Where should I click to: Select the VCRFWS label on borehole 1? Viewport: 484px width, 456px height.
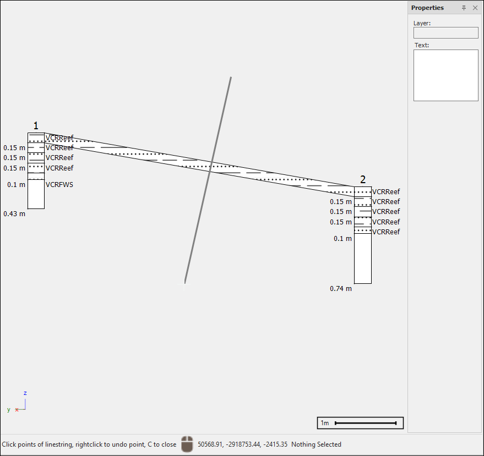(x=59, y=185)
